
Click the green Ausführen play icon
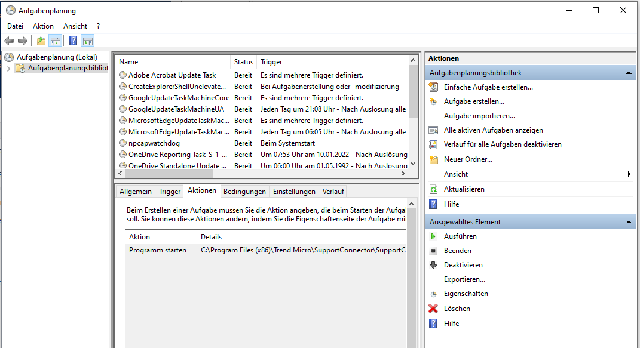(433, 236)
